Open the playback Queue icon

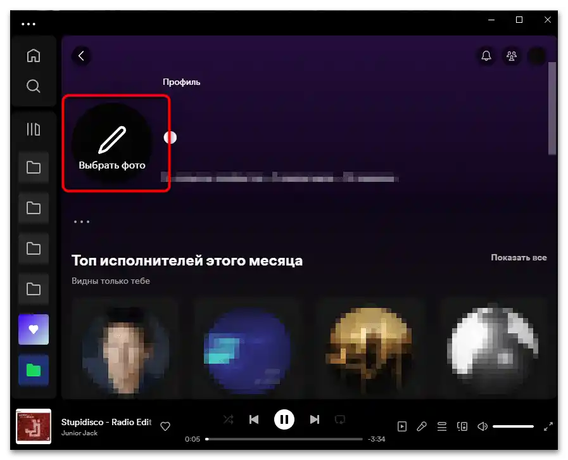pos(442,426)
